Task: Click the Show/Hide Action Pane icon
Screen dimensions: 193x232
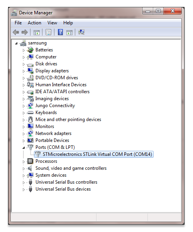Action: tap(69, 32)
